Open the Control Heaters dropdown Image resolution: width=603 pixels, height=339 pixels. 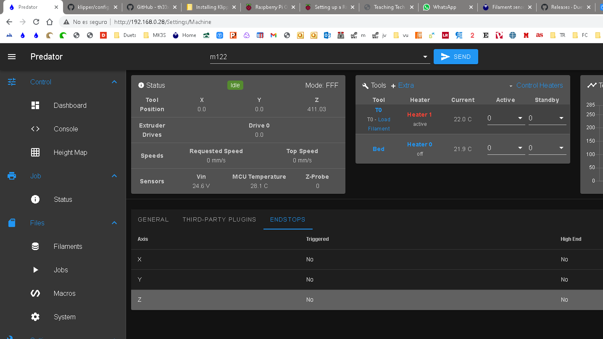click(x=536, y=85)
